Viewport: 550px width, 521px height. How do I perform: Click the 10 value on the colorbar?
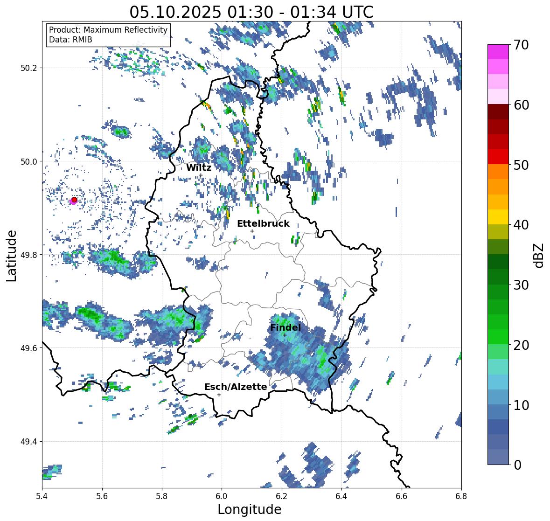click(521, 405)
